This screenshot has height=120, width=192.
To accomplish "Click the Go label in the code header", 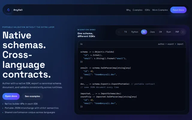I will [x=81, y=44].
